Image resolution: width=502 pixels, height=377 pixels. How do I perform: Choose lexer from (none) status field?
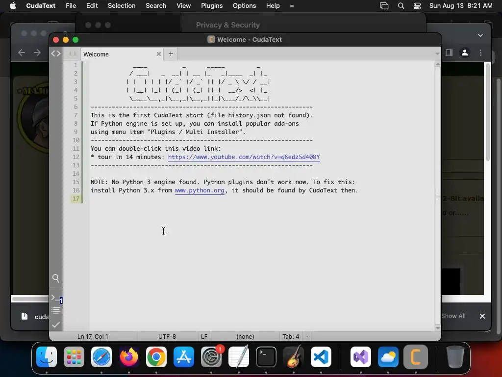point(245,337)
